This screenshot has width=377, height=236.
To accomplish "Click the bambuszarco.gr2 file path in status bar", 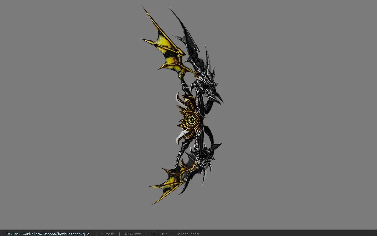I will tap(48, 234).
